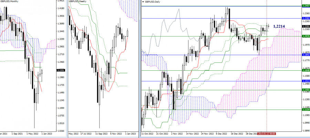Select the green 1.1154 price level label
310x138 pixels.
coord(306,110)
